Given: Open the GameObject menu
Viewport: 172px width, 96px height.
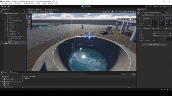Looking at the screenshot, I should 17,4.
